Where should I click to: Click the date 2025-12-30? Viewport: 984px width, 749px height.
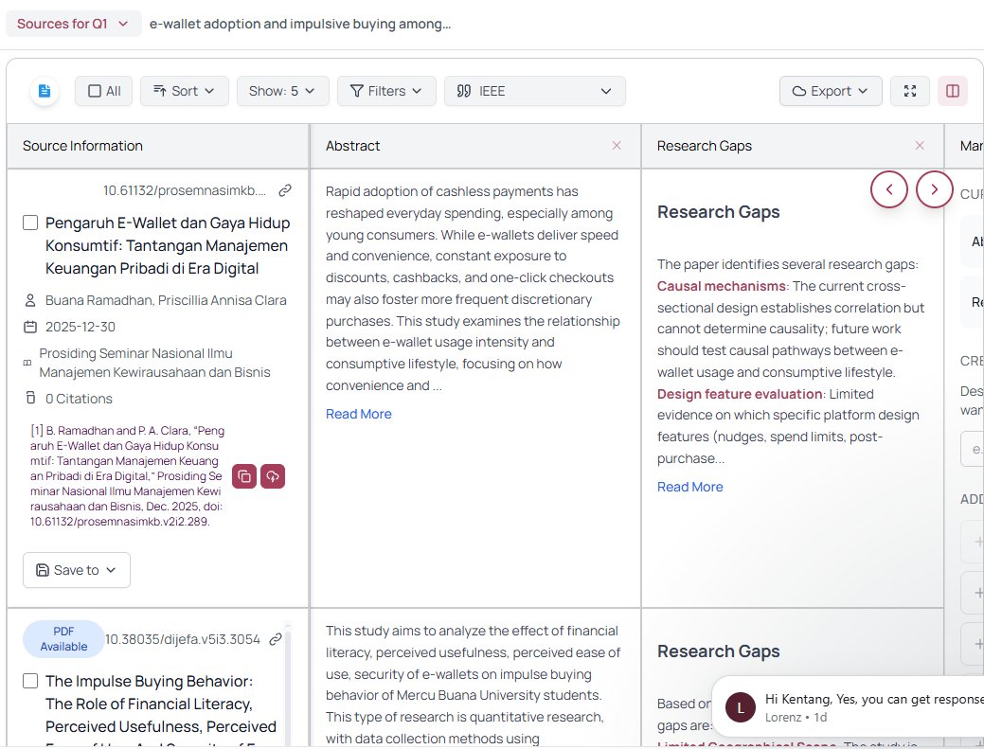[81, 327]
